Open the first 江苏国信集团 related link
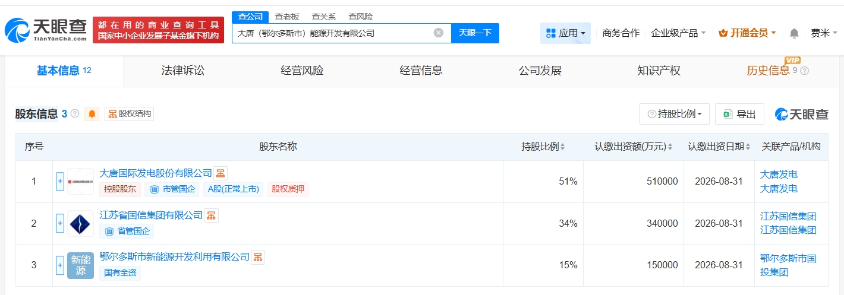This screenshot has height=295, width=844. pyautogui.click(x=788, y=216)
